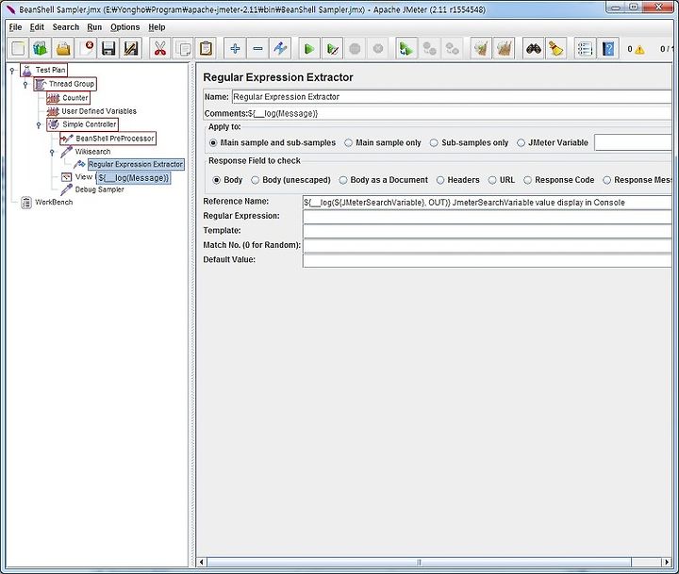Click the Toggle enable/disable icon
The width and height of the screenshot is (679, 574).
tap(280, 48)
